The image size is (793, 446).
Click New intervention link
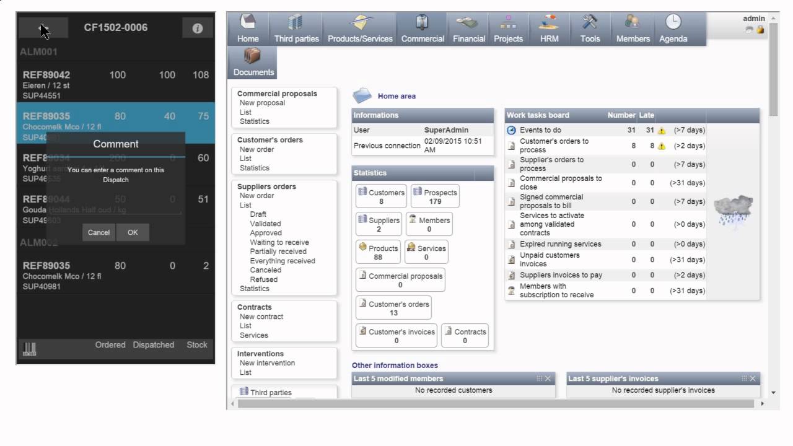pos(267,363)
